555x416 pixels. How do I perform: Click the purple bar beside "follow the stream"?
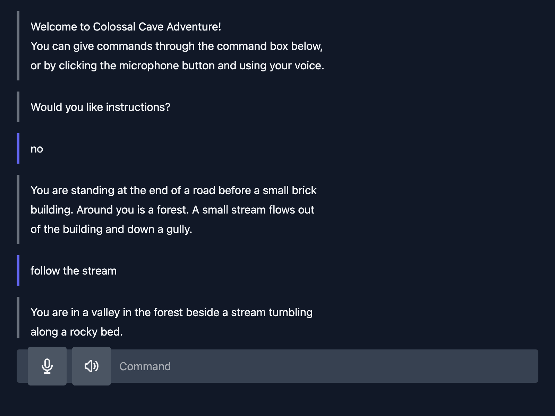(x=18, y=270)
